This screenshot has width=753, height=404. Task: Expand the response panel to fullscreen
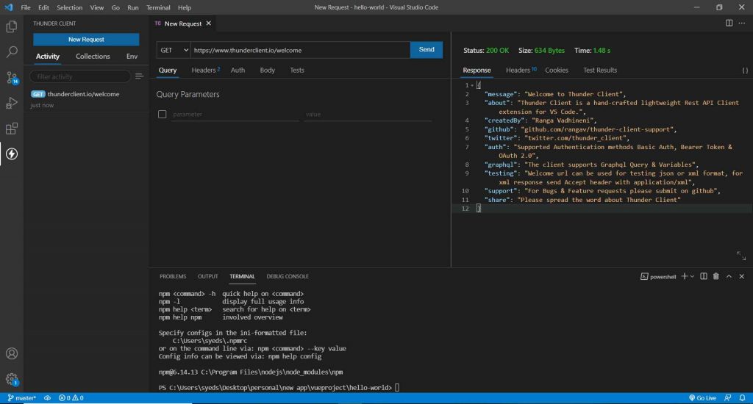[741, 256]
